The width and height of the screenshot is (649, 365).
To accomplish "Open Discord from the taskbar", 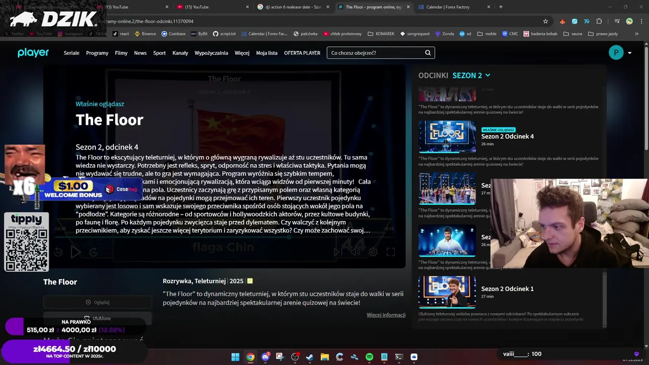I will [265, 357].
